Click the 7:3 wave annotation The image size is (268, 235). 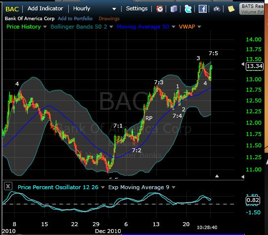tap(159, 82)
